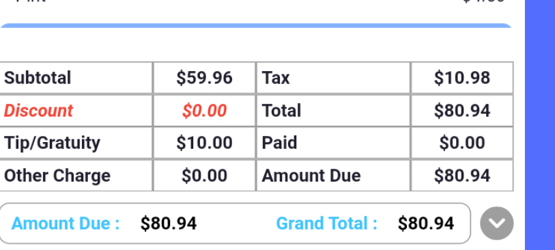This screenshot has width=555, height=250.
Task: Edit the $0.00 discount amount
Action: (x=204, y=111)
